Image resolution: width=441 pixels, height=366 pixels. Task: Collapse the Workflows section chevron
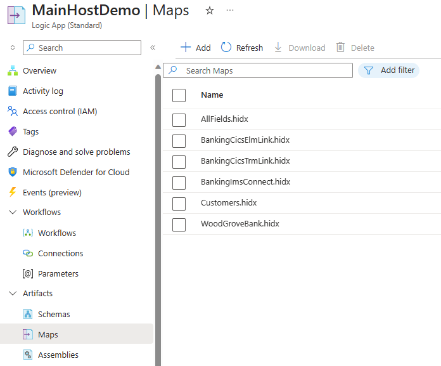13,212
